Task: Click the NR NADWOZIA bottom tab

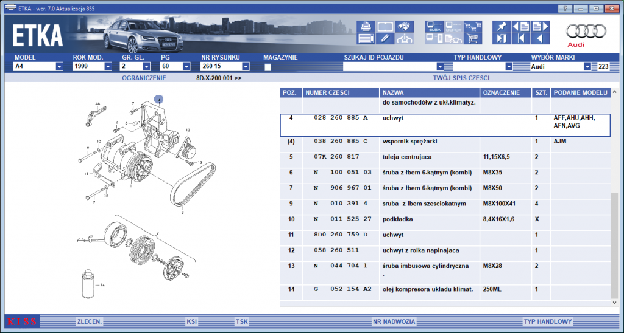Action: (394, 321)
